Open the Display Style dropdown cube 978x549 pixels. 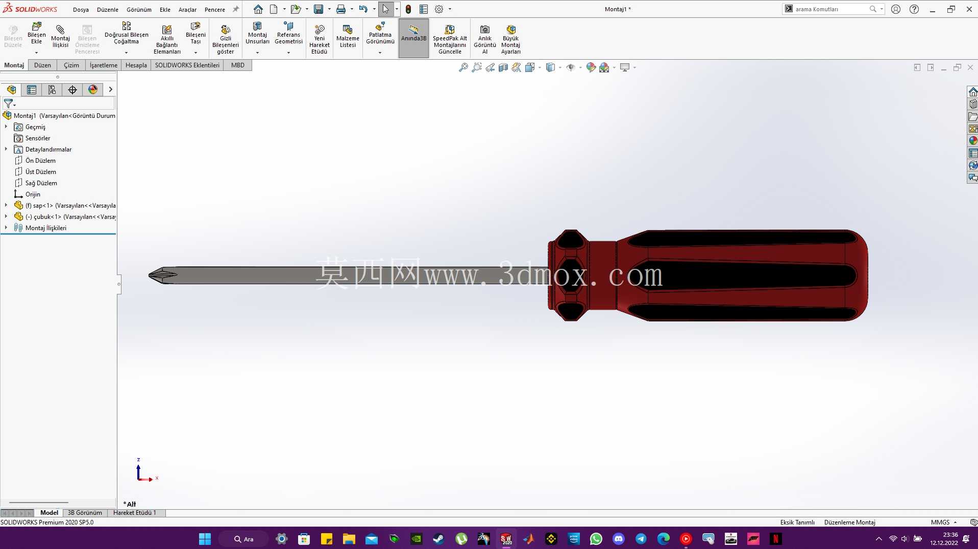pyautogui.click(x=550, y=67)
